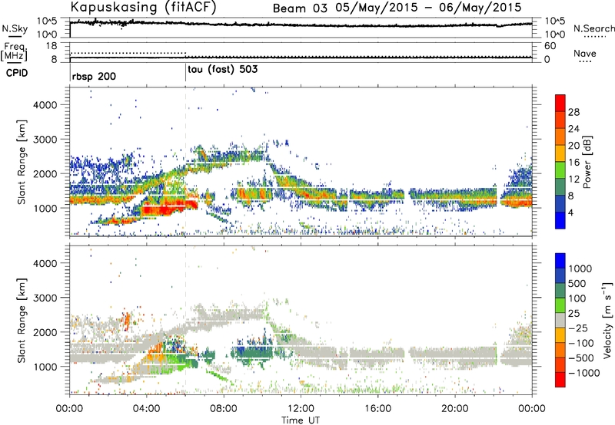Click the 12 dB power colorbar label

[573, 180]
